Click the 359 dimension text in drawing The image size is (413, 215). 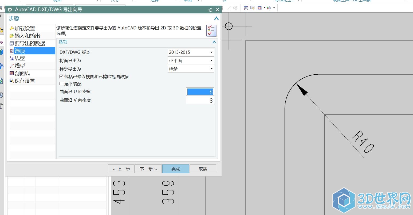168,192
